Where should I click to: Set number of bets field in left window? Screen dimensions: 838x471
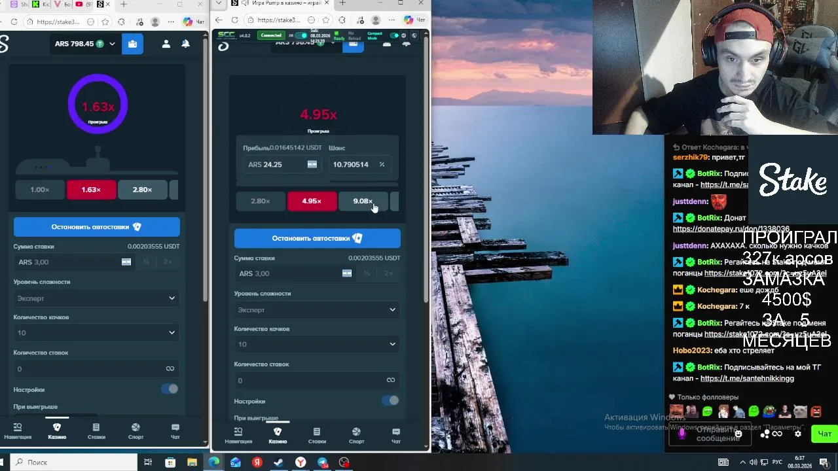97,369
